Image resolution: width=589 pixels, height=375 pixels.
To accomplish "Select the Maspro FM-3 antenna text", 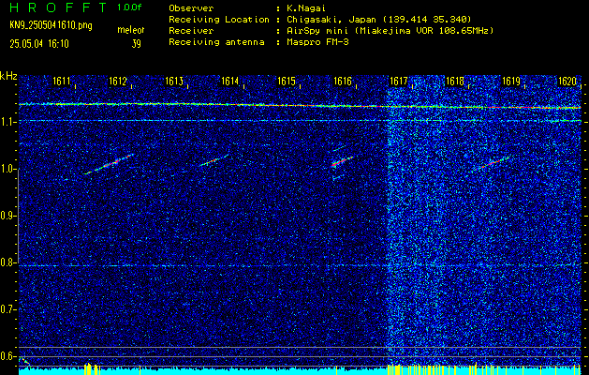I will tap(317, 42).
